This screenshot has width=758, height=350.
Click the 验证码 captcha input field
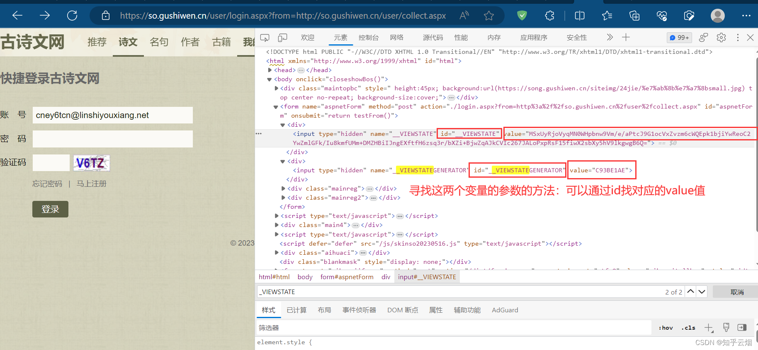(51, 163)
